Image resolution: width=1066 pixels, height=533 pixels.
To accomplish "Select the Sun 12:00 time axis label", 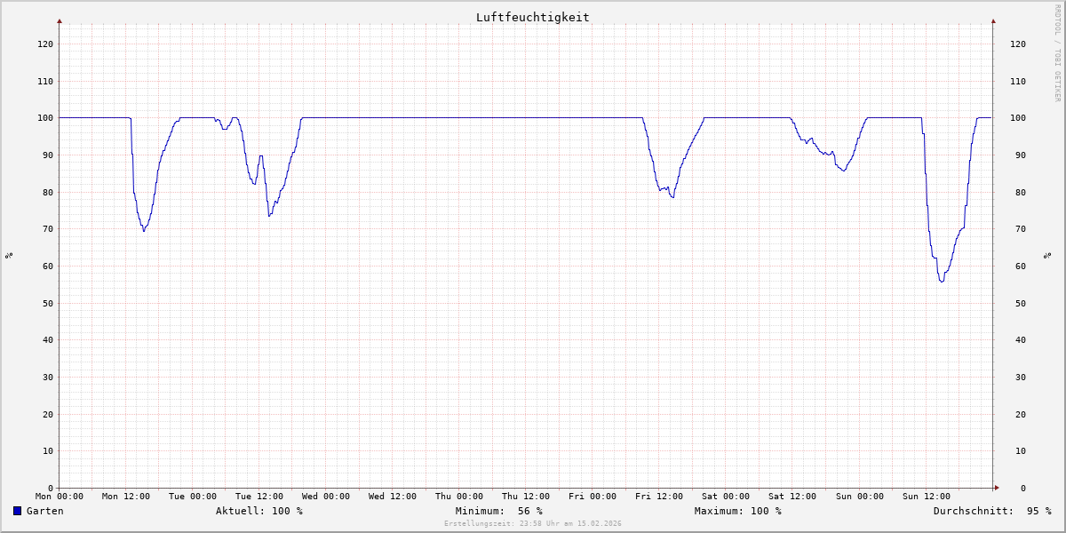I will [x=926, y=496].
